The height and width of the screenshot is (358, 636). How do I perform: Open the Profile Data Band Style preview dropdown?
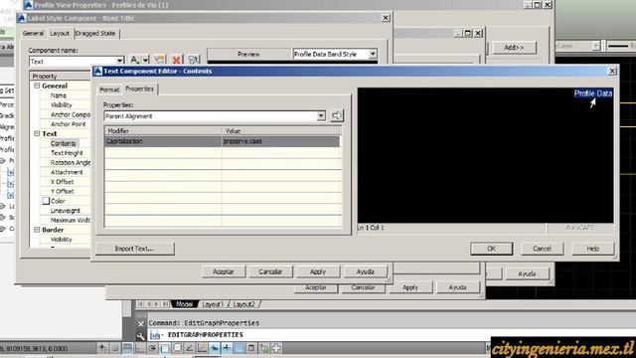point(373,54)
